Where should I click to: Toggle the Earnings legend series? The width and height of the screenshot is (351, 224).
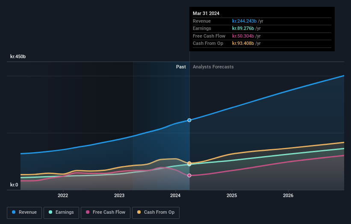[61, 212]
